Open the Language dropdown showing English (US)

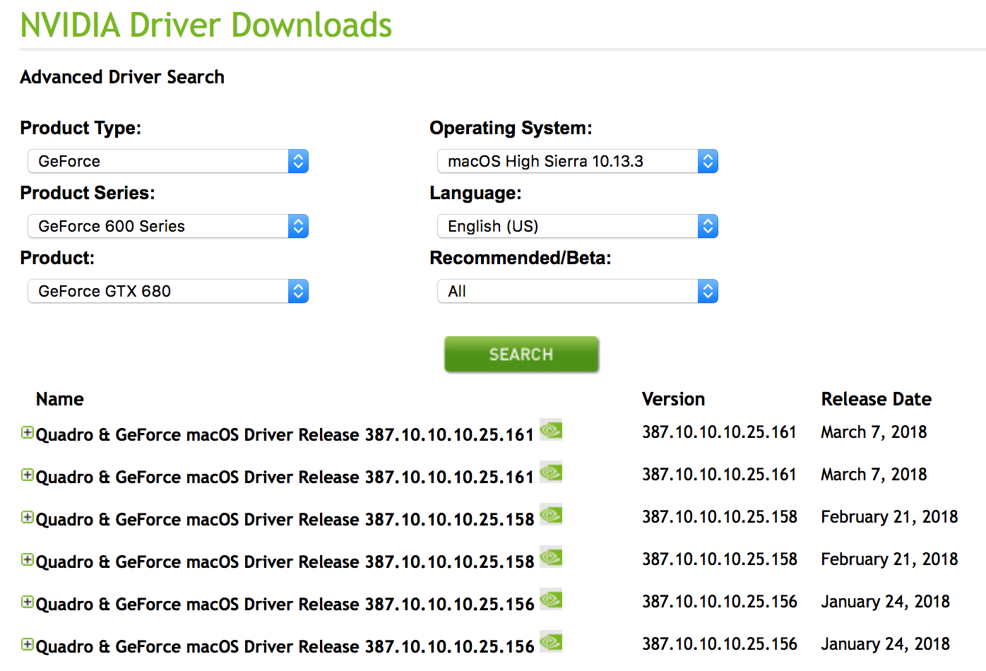click(x=578, y=226)
